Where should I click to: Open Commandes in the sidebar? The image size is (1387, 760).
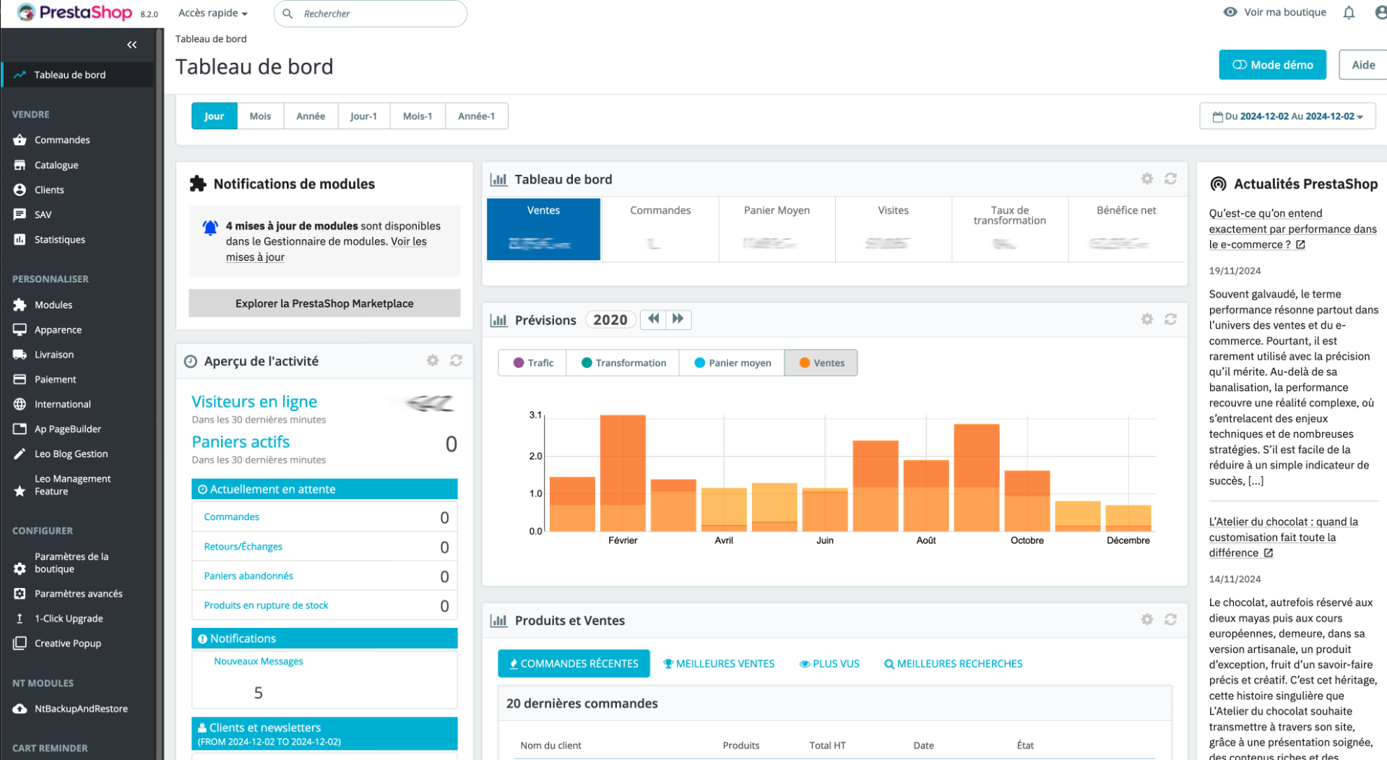coord(62,139)
